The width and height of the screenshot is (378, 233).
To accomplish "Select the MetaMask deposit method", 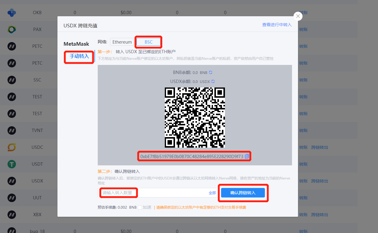I will (76, 44).
